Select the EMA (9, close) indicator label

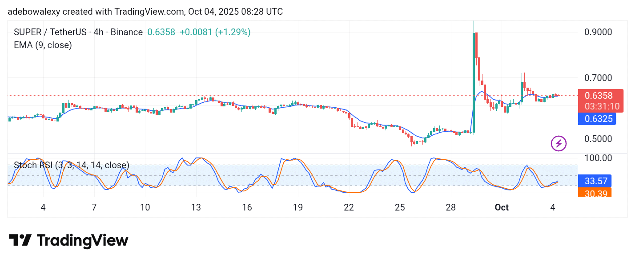pyautogui.click(x=43, y=45)
